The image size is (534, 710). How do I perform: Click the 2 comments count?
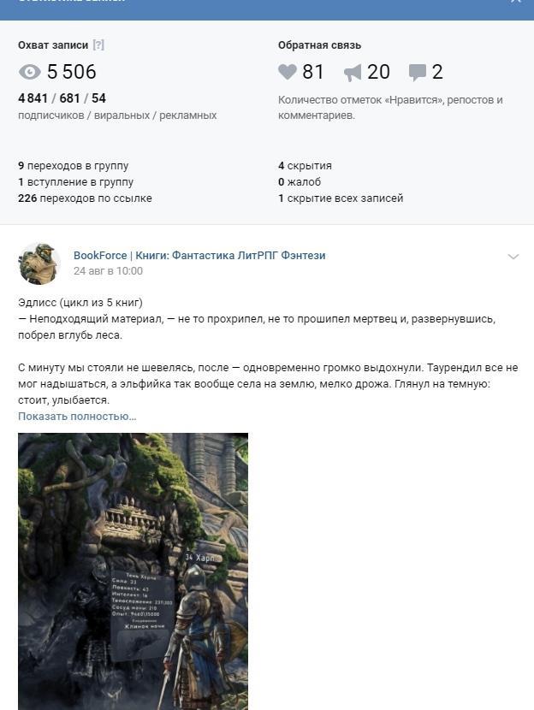coord(437,72)
